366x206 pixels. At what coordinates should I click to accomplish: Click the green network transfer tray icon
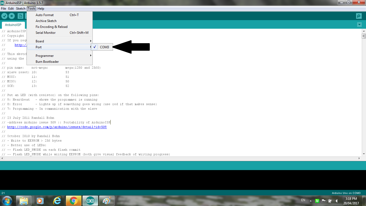[x=317, y=201]
